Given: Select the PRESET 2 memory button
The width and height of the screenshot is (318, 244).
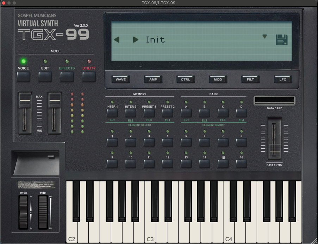Looking at the screenshot, I should [x=168, y=113].
